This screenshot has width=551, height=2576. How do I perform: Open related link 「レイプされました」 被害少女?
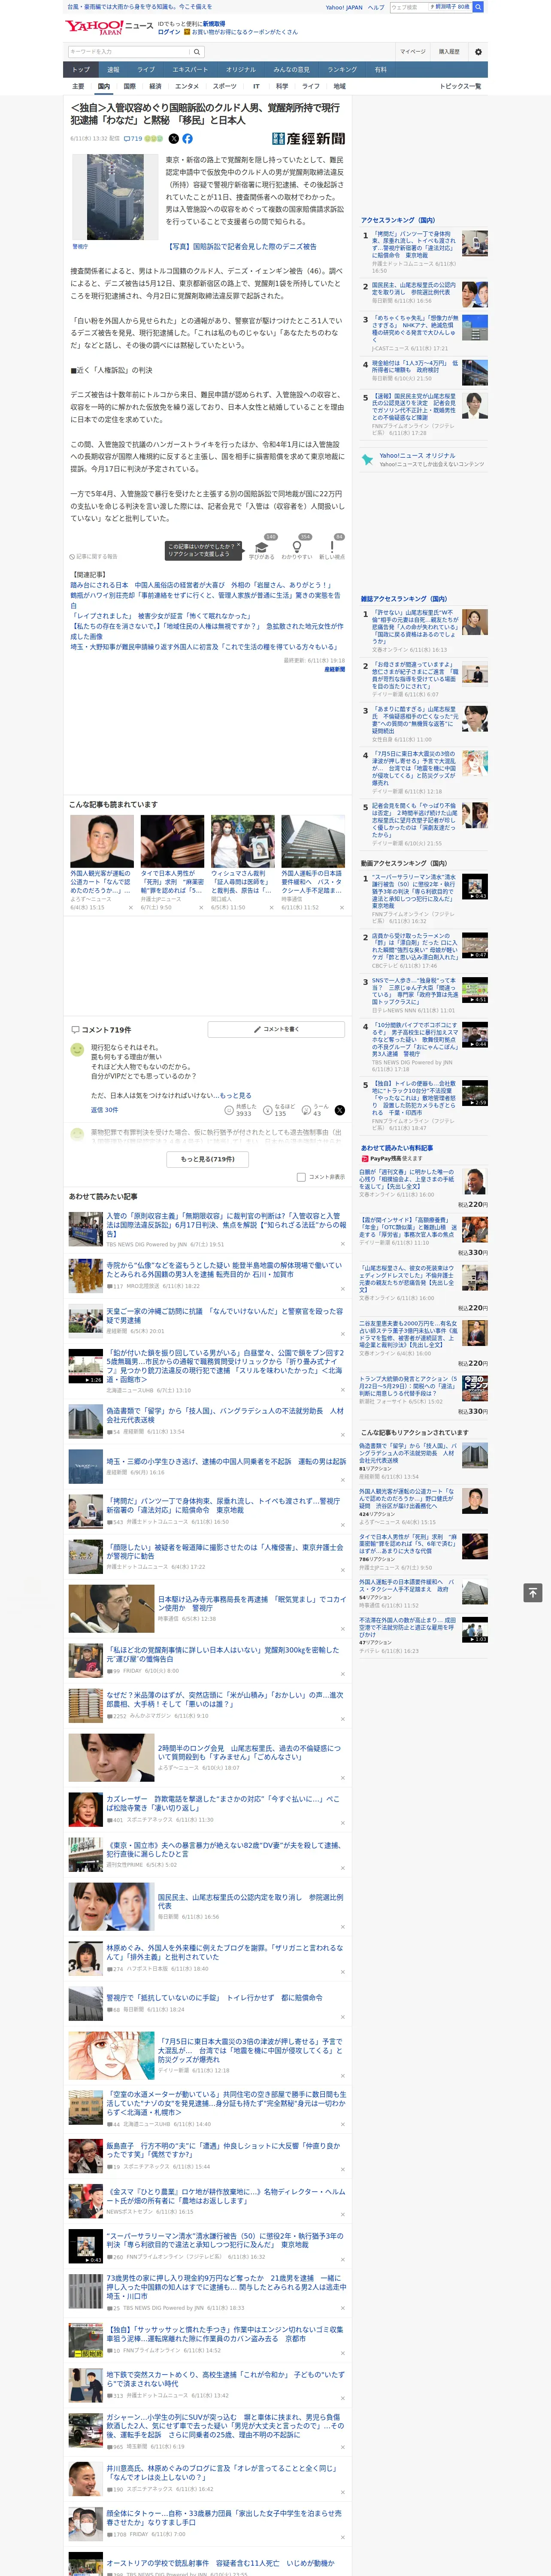point(160,616)
